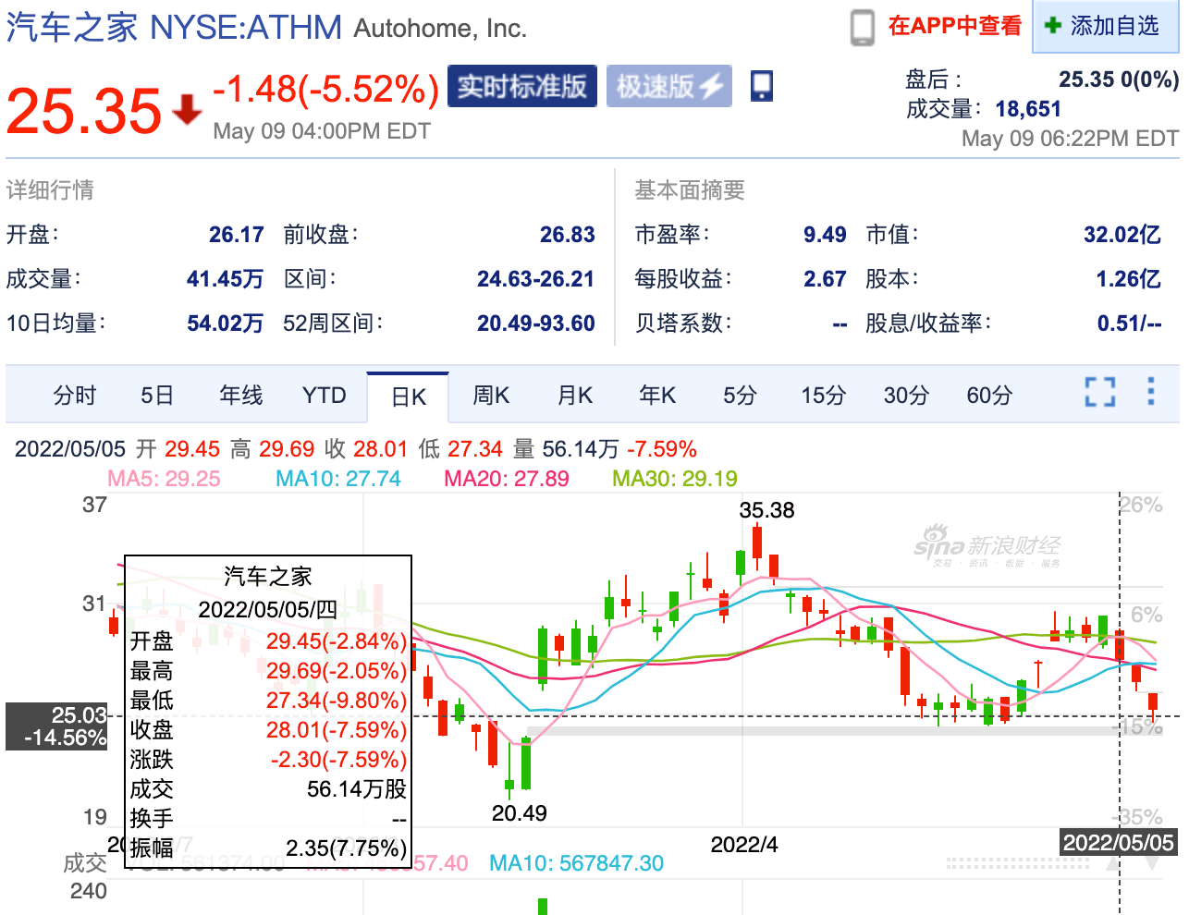Click the MA30: 29.19 indicator label
Image resolution: width=1189 pixels, height=915 pixels.
pos(675,479)
